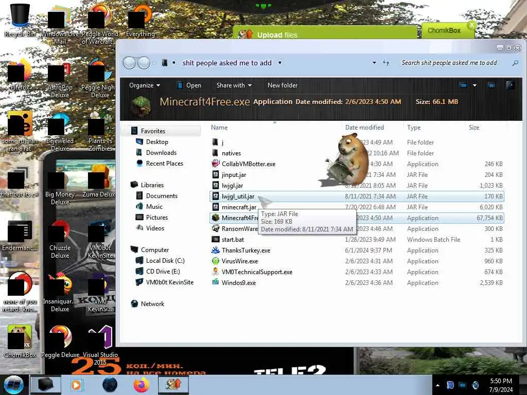Open the Recycle Bin desktop icon
The width and height of the screenshot is (527, 395).
20,20
